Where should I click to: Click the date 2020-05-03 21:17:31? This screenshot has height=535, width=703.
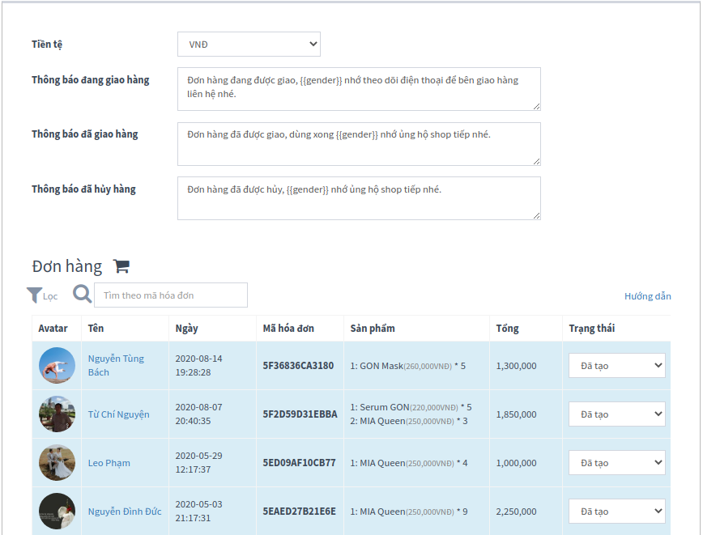(198, 511)
